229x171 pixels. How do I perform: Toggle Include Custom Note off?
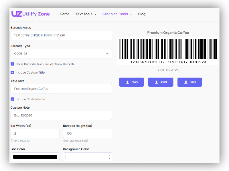click(x=12, y=99)
